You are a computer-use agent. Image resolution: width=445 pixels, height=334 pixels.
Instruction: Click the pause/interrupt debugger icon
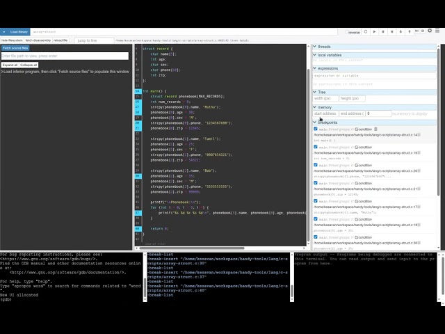[x=383, y=32]
